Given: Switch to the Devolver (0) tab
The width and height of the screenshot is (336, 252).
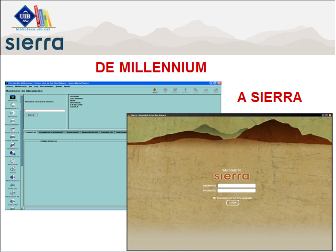Looking at the screenshot, I should tap(107, 132).
